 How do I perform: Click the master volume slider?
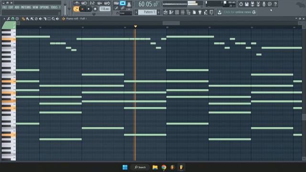tap(65, 9)
